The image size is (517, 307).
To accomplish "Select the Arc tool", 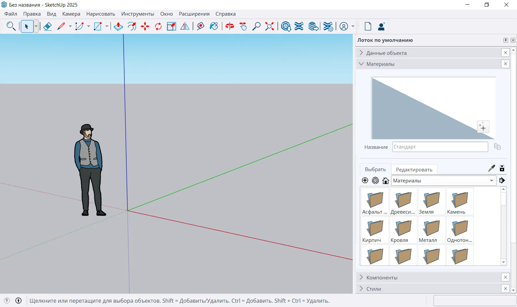I will click(x=79, y=26).
